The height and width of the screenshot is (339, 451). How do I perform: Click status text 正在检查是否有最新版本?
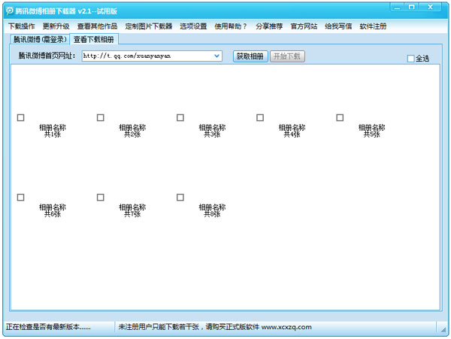coord(48,327)
